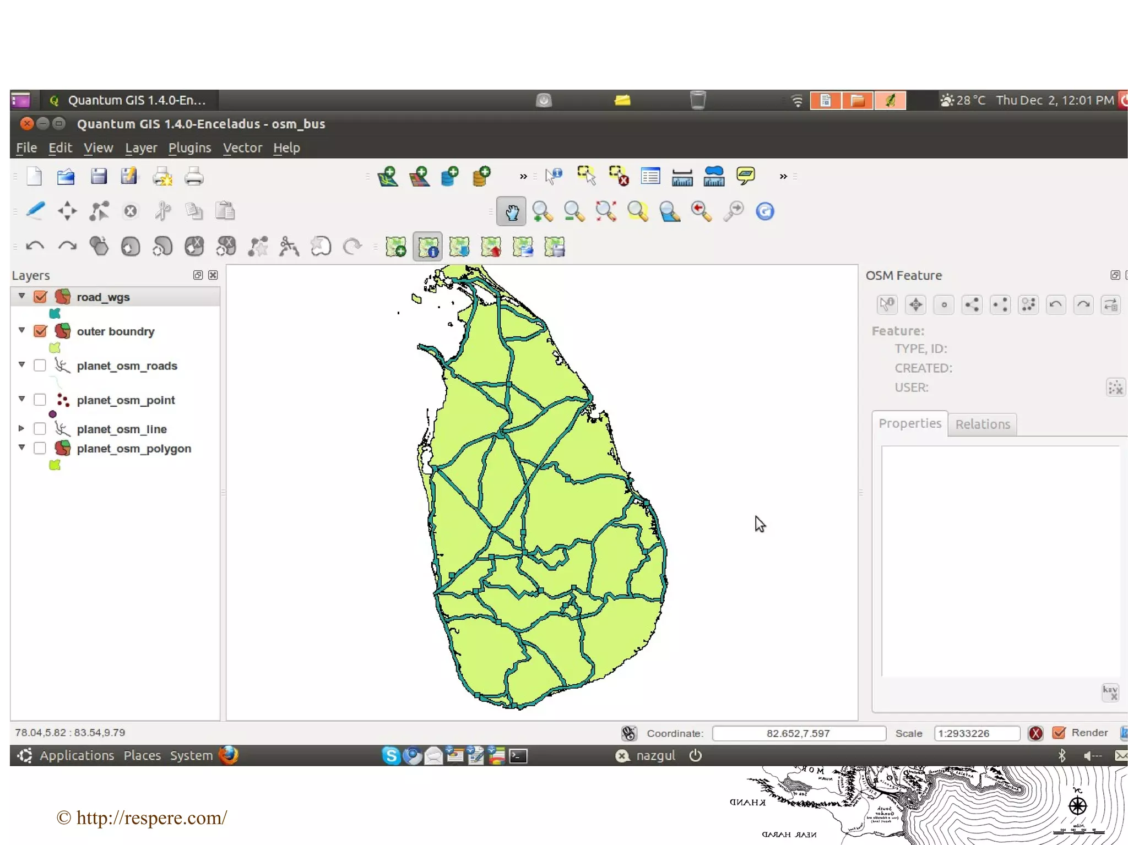1128x845 pixels.
Task: Click the Save Project floppy icon
Action: pyautogui.click(x=99, y=177)
